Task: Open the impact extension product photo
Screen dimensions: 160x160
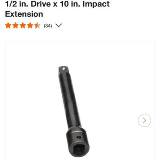Action: [74, 112]
